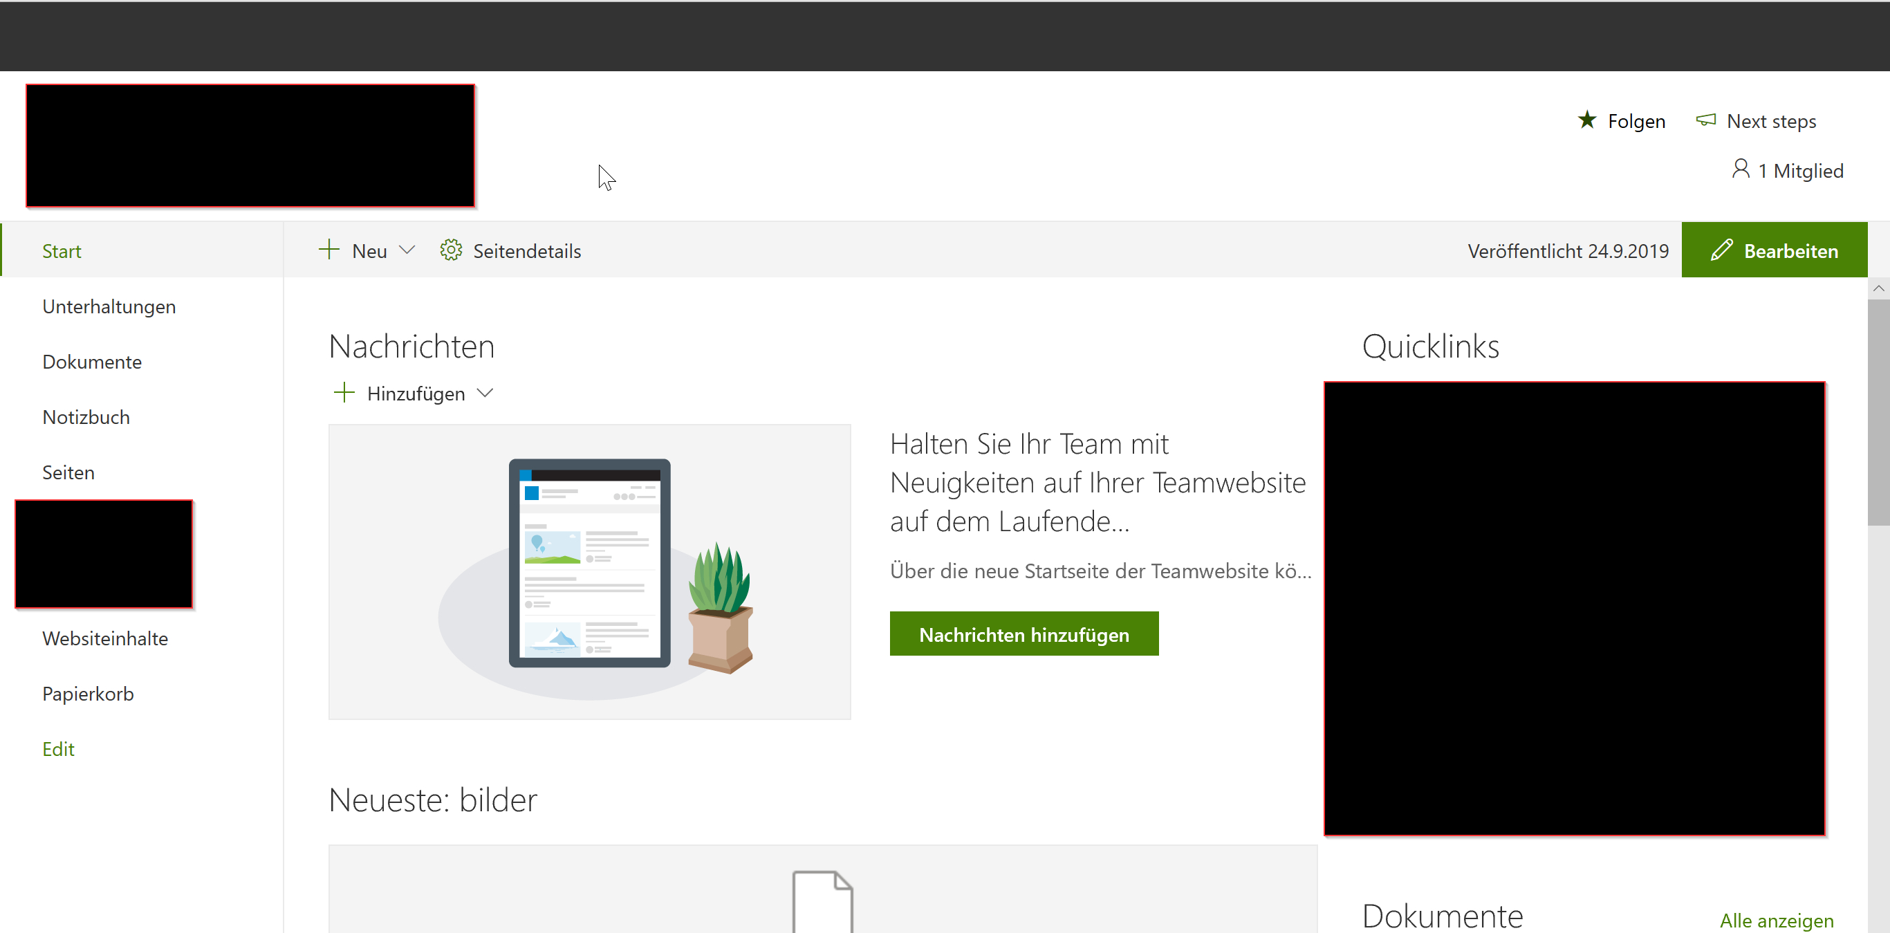The height and width of the screenshot is (933, 1890).
Task: Click the Neu label in toolbar
Action: 369,251
